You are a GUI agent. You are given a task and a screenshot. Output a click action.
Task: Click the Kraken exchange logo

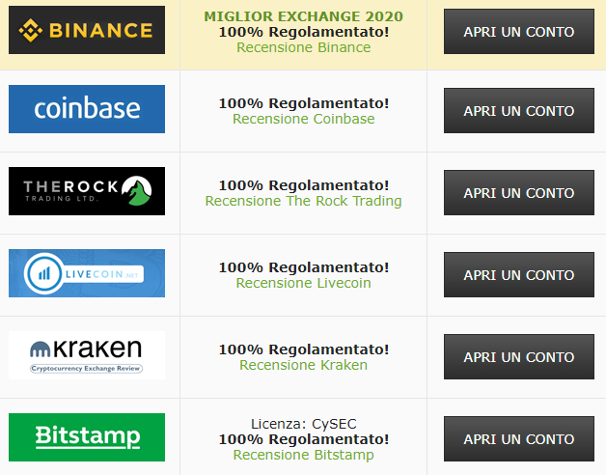click(87, 355)
